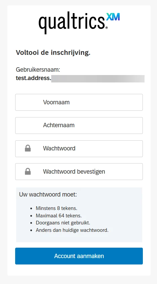Click the Gebruikersnaam label
The image size is (157, 284).
point(38,70)
